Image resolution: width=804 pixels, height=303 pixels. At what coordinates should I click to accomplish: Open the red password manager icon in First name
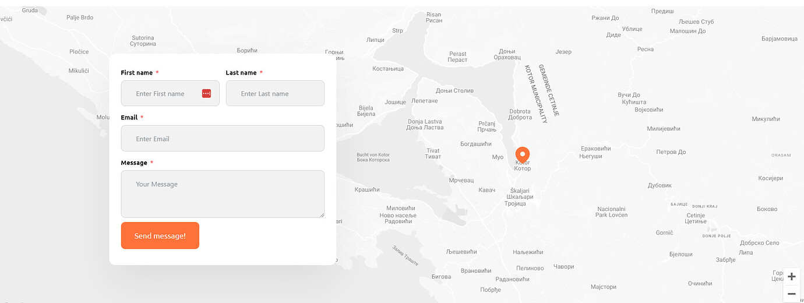(x=206, y=93)
